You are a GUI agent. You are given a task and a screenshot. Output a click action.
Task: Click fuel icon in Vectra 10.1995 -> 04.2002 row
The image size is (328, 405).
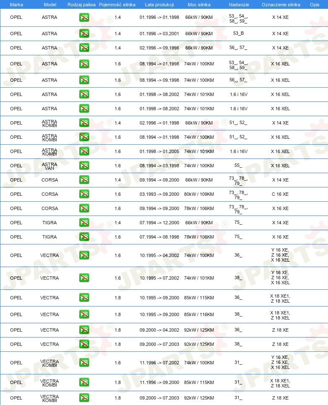[84, 255]
